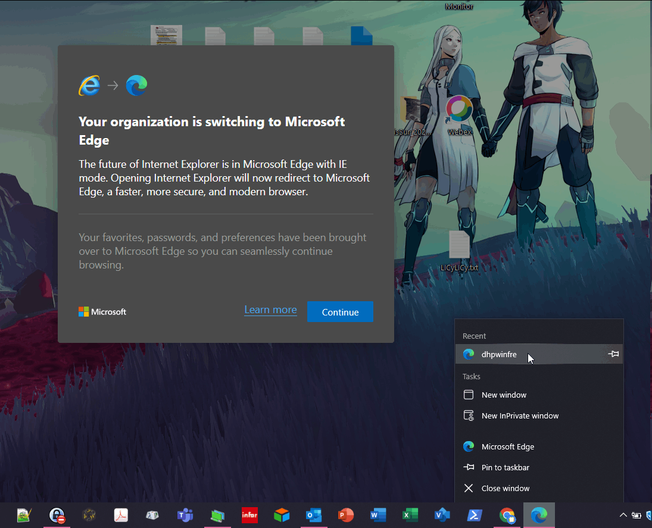Open Visio from the taskbar

442,515
